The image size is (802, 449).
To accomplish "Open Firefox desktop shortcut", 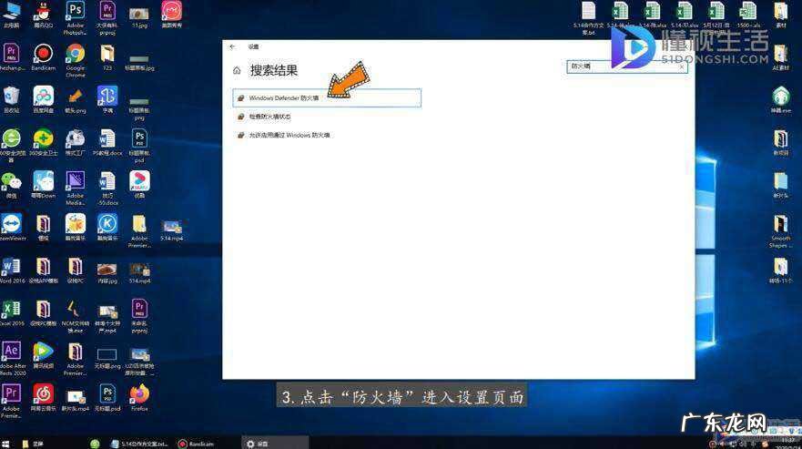I will (x=139, y=398).
